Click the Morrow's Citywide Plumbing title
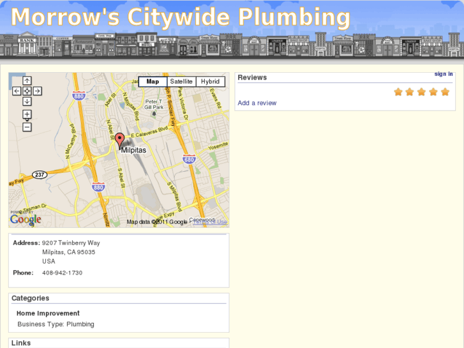The image size is (464, 348). coord(181,17)
